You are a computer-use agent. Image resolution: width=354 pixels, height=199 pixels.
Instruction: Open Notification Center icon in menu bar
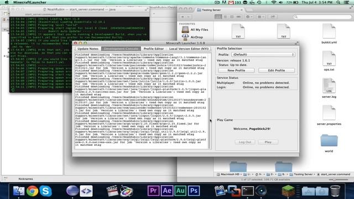pos(347,2)
